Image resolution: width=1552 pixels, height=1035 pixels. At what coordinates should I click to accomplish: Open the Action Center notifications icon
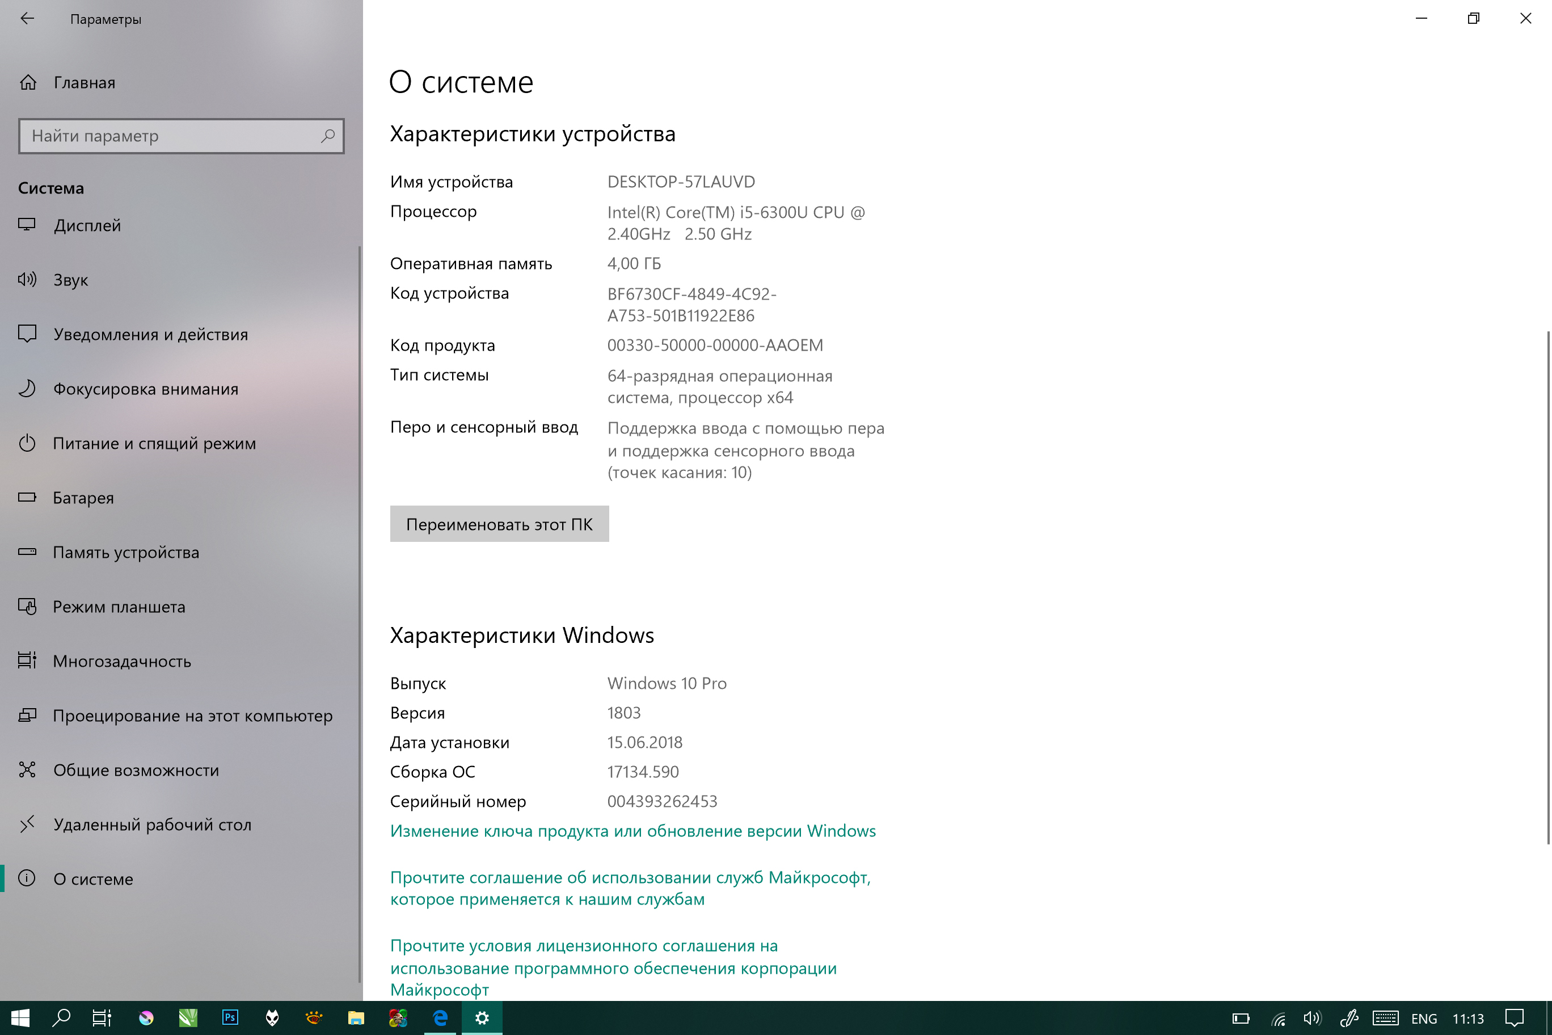click(x=1515, y=1019)
